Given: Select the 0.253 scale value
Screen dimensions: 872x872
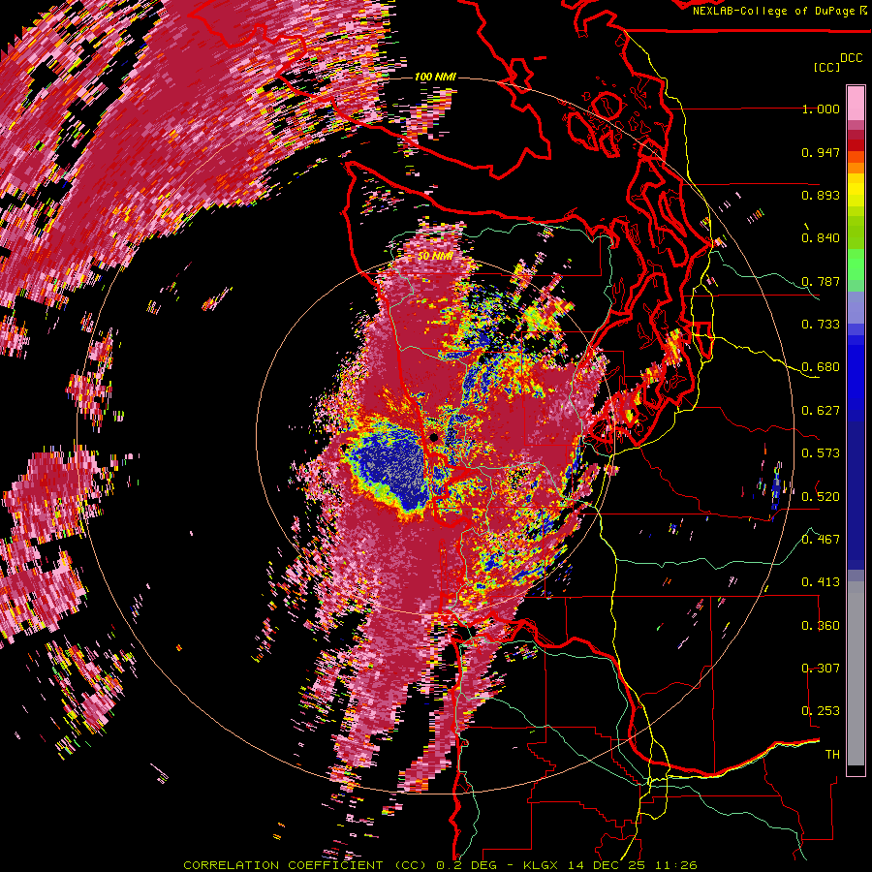Looking at the screenshot, I should 821,711.
